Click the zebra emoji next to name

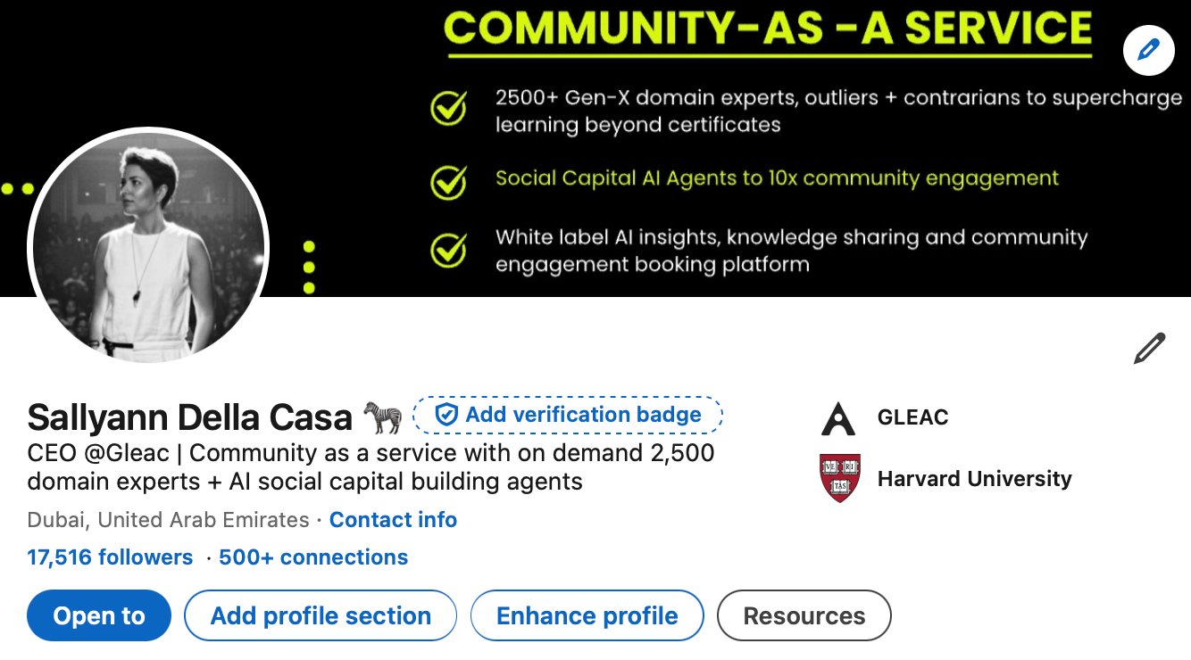(x=382, y=417)
